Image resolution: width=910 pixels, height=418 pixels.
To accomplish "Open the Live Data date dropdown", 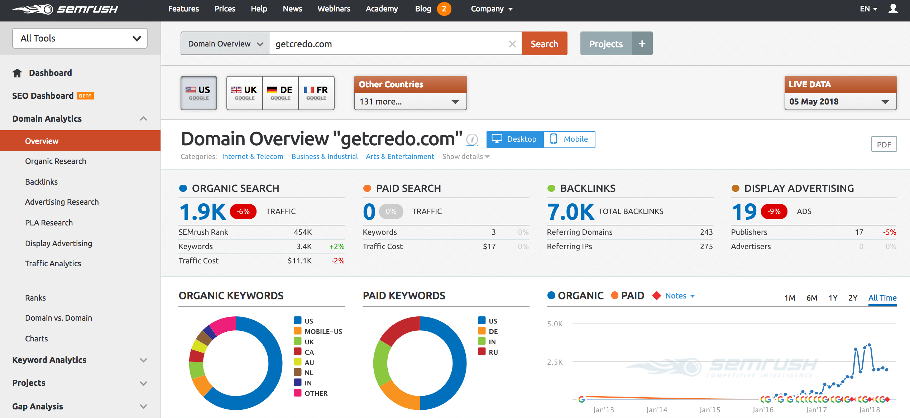I will click(x=840, y=102).
